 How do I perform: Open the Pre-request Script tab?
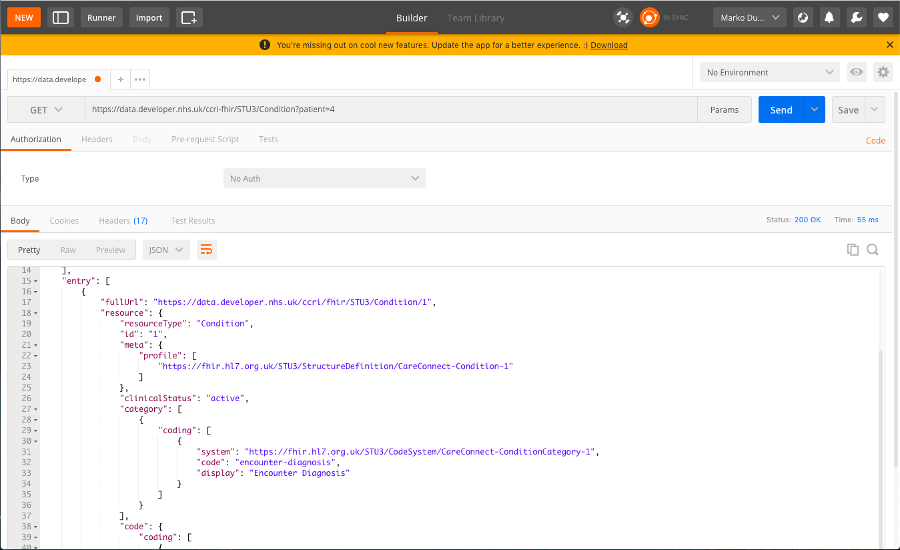click(205, 139)
